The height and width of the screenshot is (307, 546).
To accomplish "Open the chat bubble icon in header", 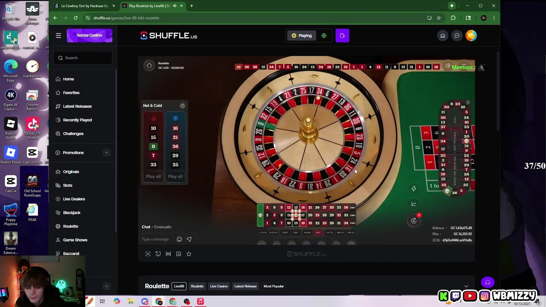I will point(457,35).
